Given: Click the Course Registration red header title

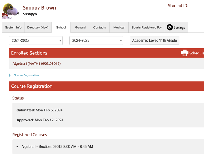Looking at the screenshot, I should pyautogui.click(x=32, y=86).
